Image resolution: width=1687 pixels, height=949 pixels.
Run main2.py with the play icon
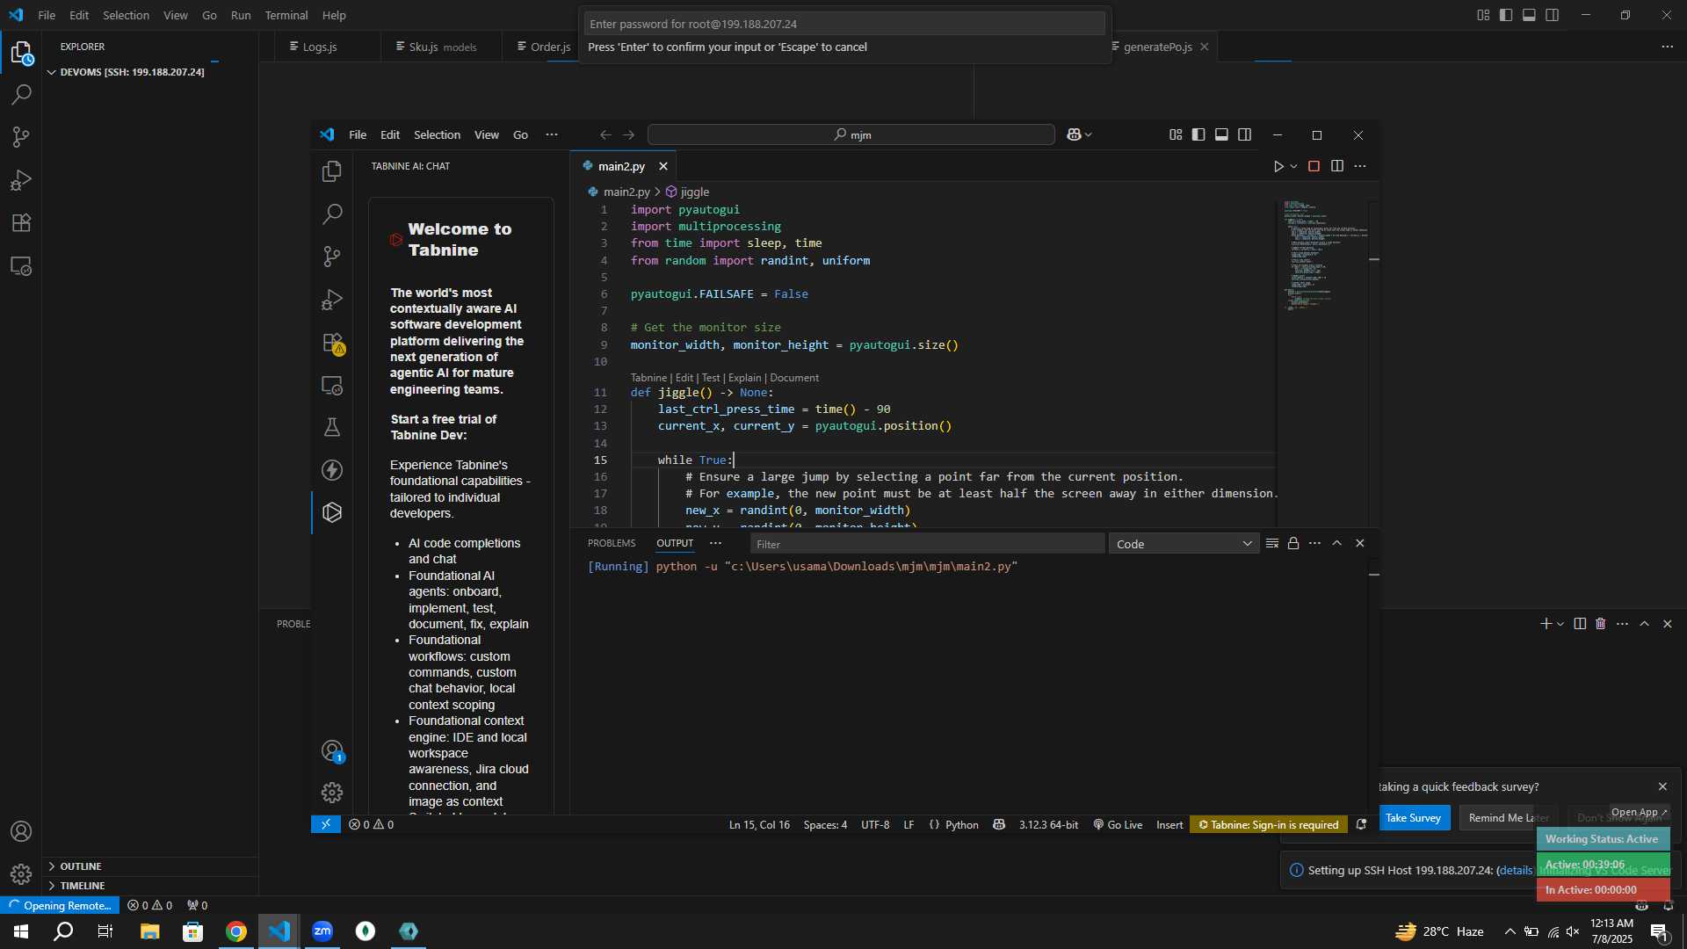click(1278, 166)
